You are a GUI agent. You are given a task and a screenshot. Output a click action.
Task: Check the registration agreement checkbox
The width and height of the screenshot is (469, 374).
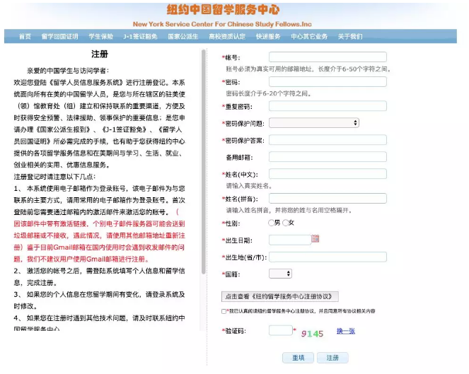pos(224,311)
